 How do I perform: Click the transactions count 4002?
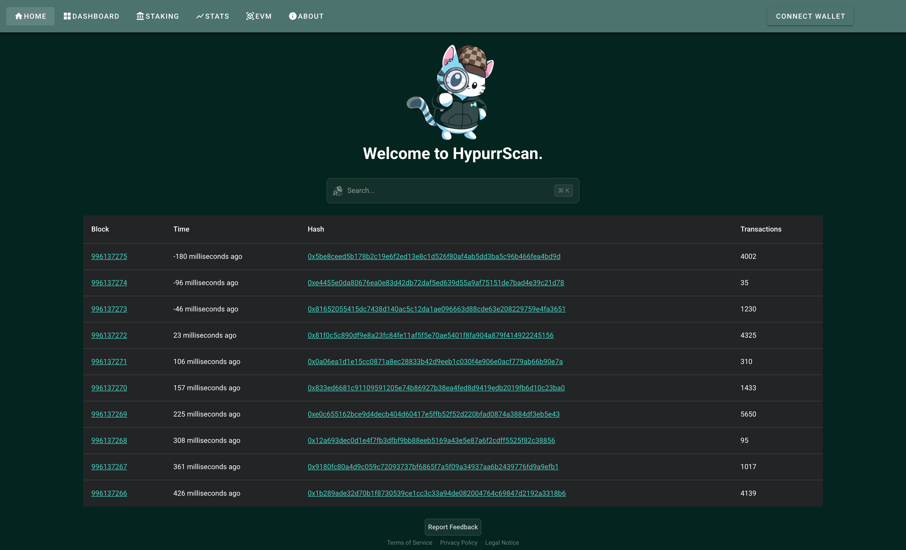click(748, 256)
